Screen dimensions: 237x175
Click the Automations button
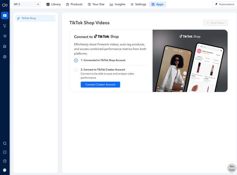[224, 4]
